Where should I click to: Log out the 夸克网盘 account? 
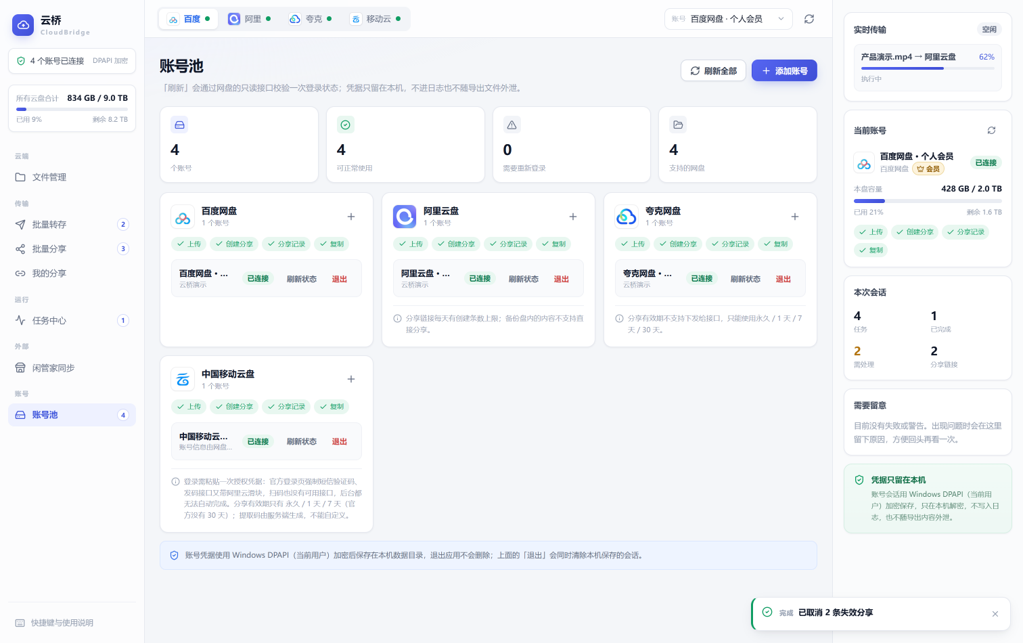point(783,279)
